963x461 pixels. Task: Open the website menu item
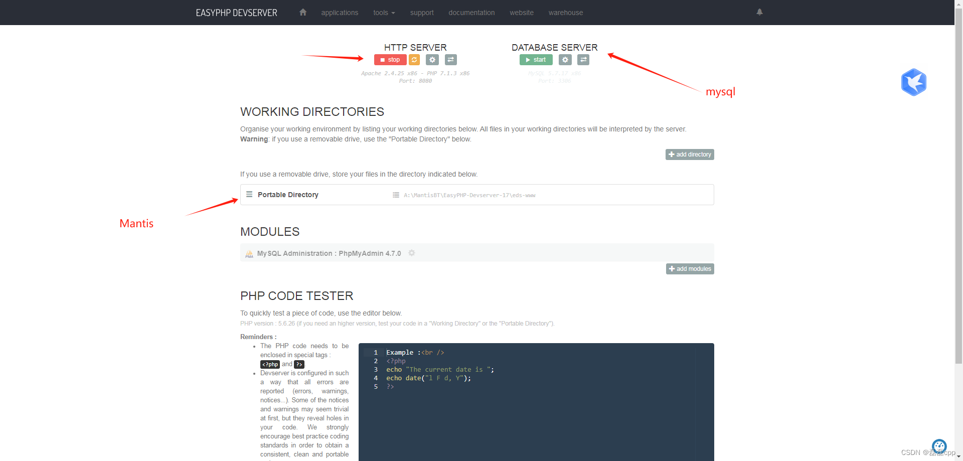tap(522, 13)
